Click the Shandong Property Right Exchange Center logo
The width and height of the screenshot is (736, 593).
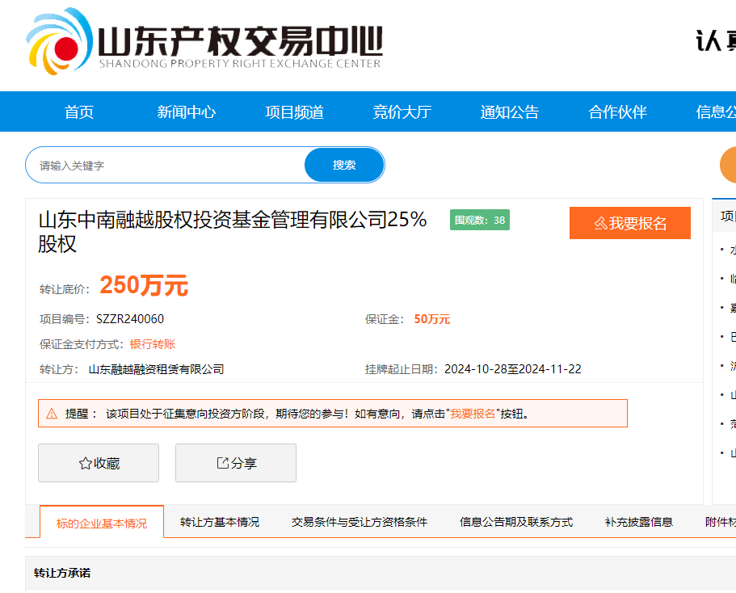tap(204, 41)
